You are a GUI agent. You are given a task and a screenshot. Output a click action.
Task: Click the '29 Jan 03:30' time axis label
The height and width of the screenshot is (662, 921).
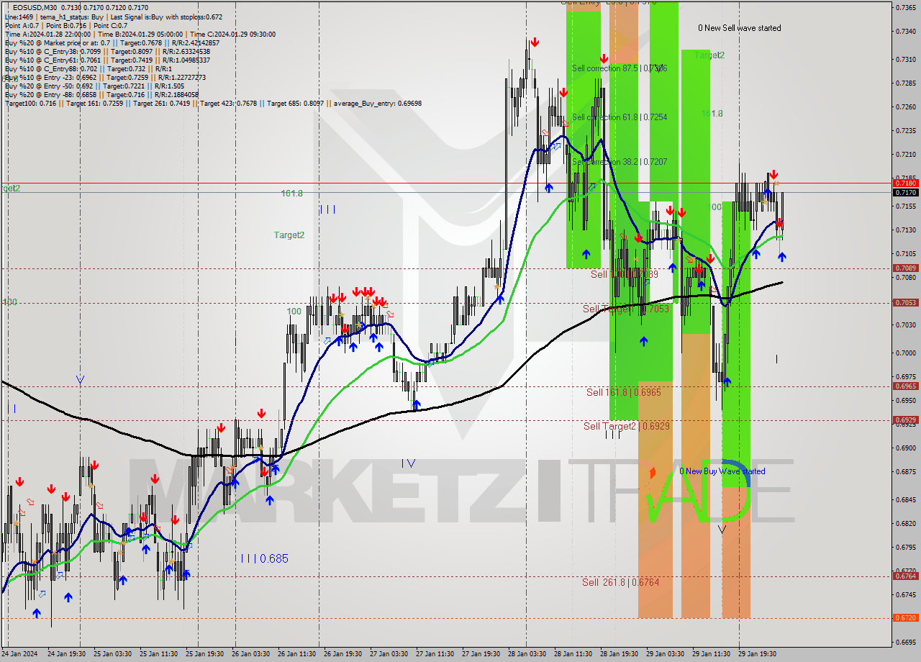pyautogui.click(x=666, y=654)
